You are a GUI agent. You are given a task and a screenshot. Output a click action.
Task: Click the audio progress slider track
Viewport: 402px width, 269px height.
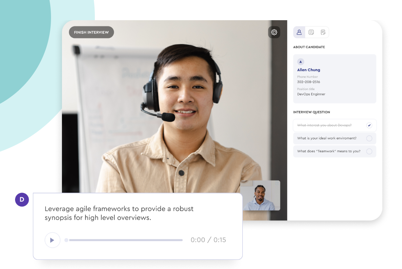[126, 240]
